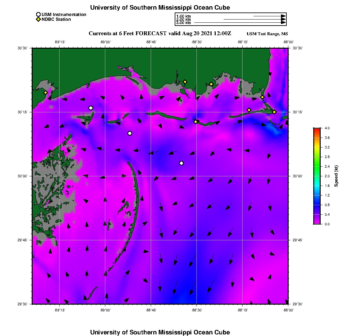Click the 1.00 kts scale arrow
The height and width of the screenshot is (336, 352).
269,16
